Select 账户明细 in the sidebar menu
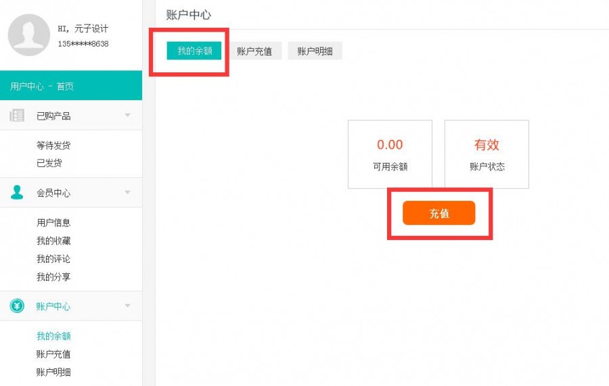The image size is (609, 386). (53, 372)
